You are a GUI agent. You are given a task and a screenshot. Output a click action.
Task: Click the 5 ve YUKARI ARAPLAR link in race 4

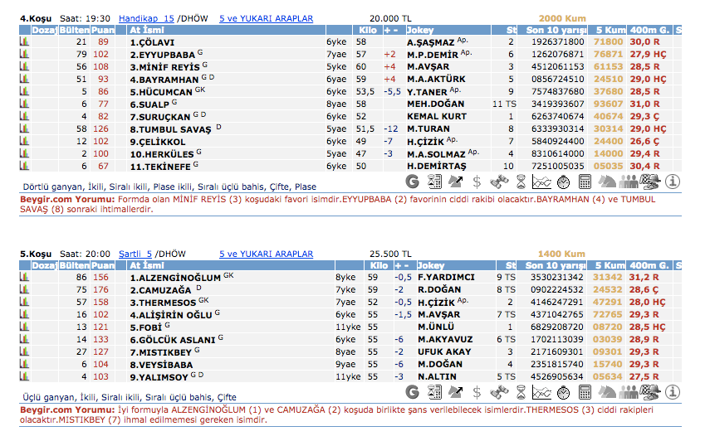(266, 17)
